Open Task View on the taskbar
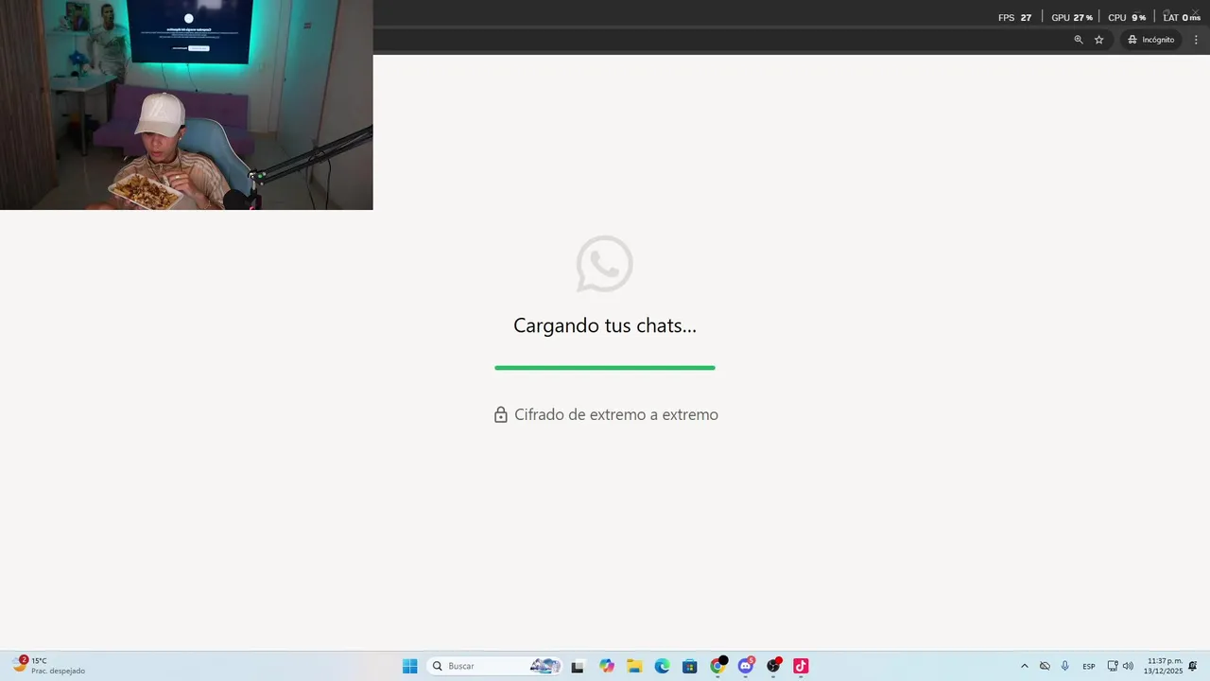The height and width of the screenshot is (681, 1210). point(578,666)
